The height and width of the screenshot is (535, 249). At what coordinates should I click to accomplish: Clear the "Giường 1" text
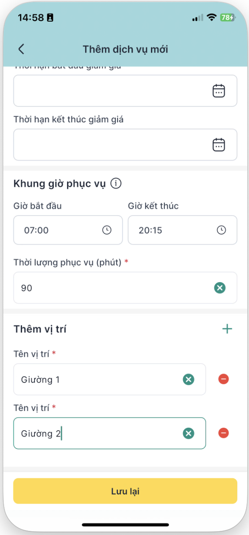188,380
